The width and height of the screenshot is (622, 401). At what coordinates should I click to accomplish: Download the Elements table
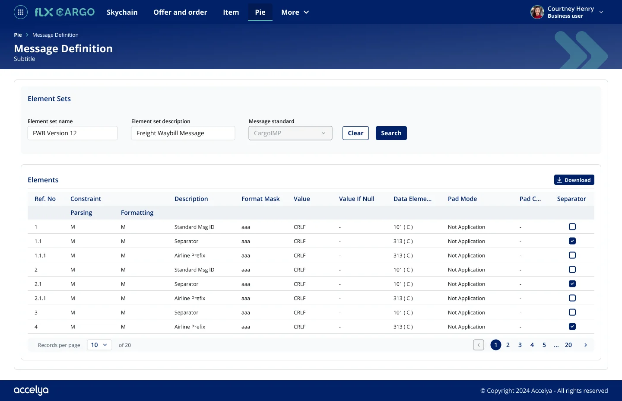click(x=574, y=180)
